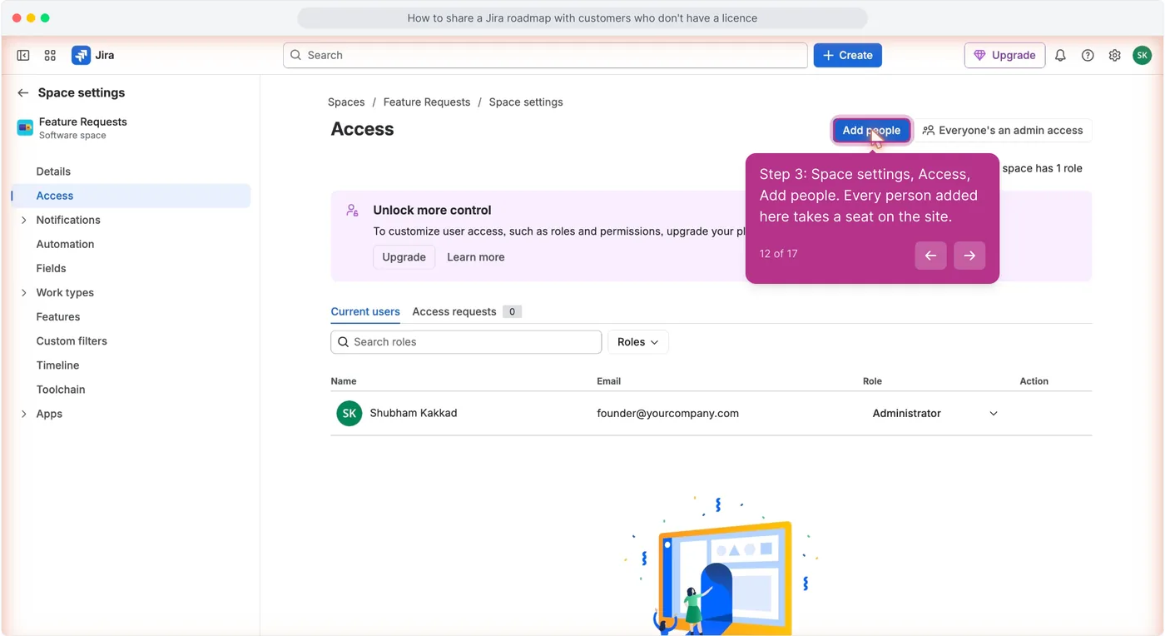Click the Add people button
The height and width of the screenshot is (636, 1165).
point(871,131)
